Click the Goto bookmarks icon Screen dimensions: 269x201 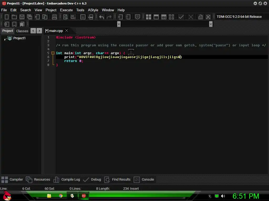point(22,24)
